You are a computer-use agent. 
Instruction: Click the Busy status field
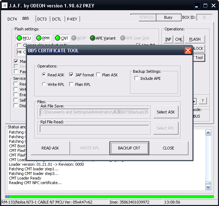click(x=168, y=17)
